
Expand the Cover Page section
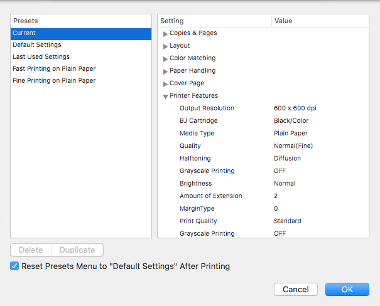tap(166, 83)
